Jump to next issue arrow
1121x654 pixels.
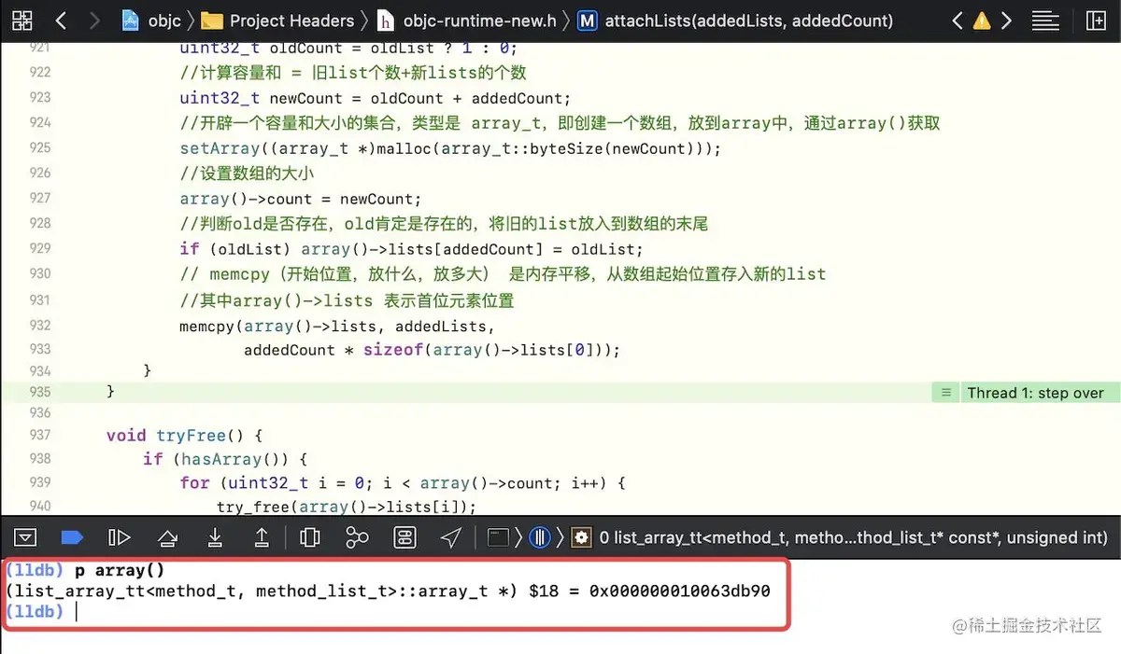coord(1006,21)
